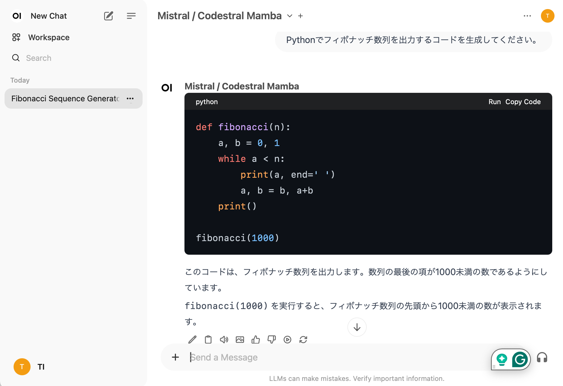Give the response a thumbs up
563x386 pixels.
click(x=256, y=340)
